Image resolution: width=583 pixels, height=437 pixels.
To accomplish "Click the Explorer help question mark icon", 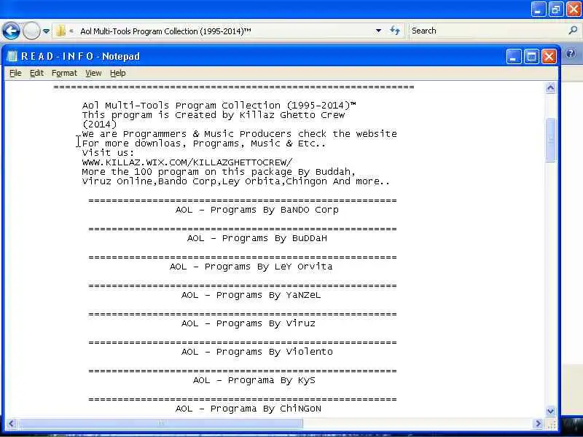I will click(571, 54).
